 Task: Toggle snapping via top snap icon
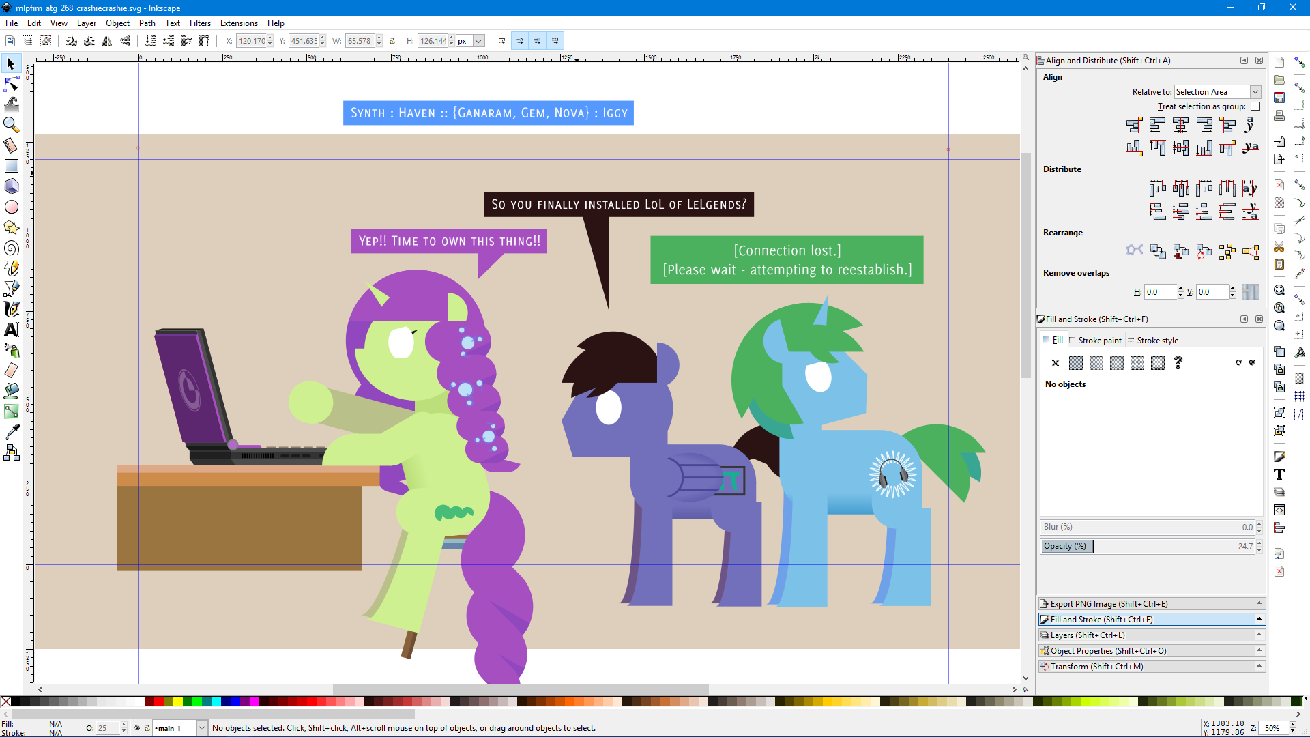coord(1300,62)
